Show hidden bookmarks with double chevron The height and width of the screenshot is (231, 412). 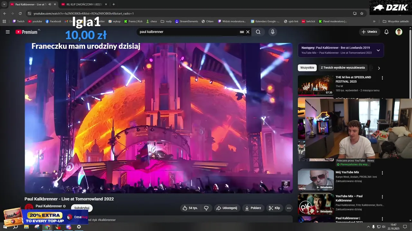pos(374,21)
